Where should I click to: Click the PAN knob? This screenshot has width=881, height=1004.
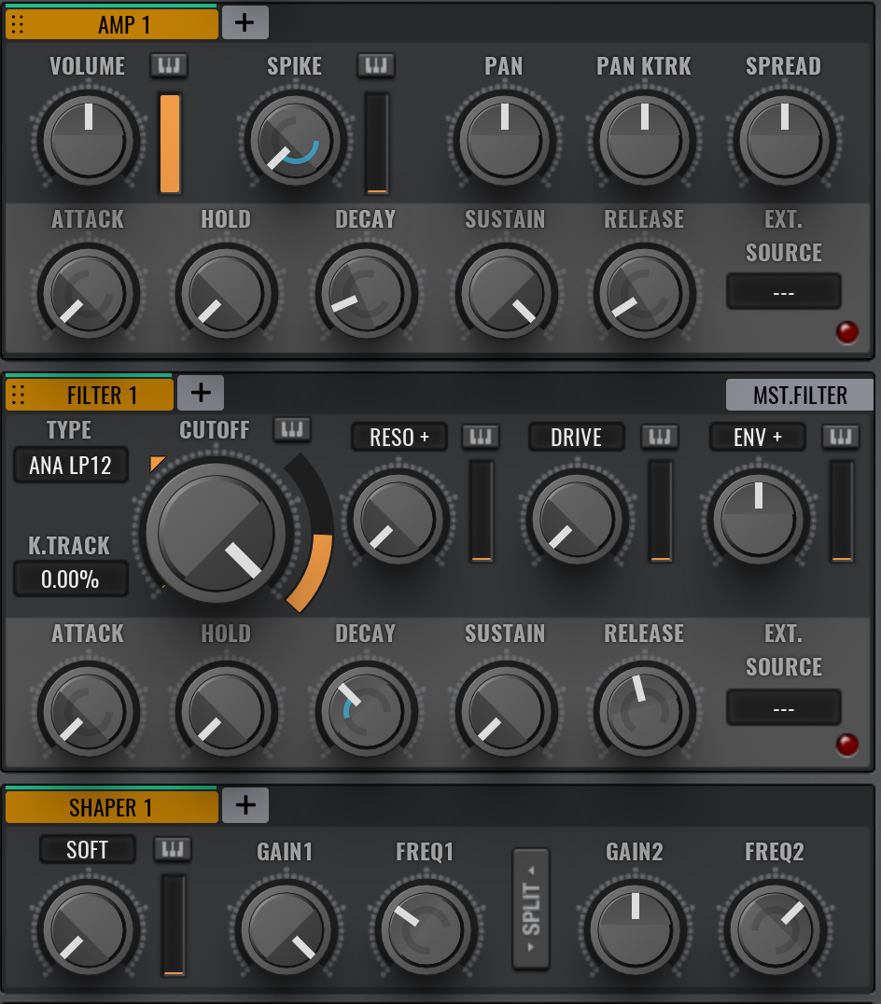pos(505,140)
